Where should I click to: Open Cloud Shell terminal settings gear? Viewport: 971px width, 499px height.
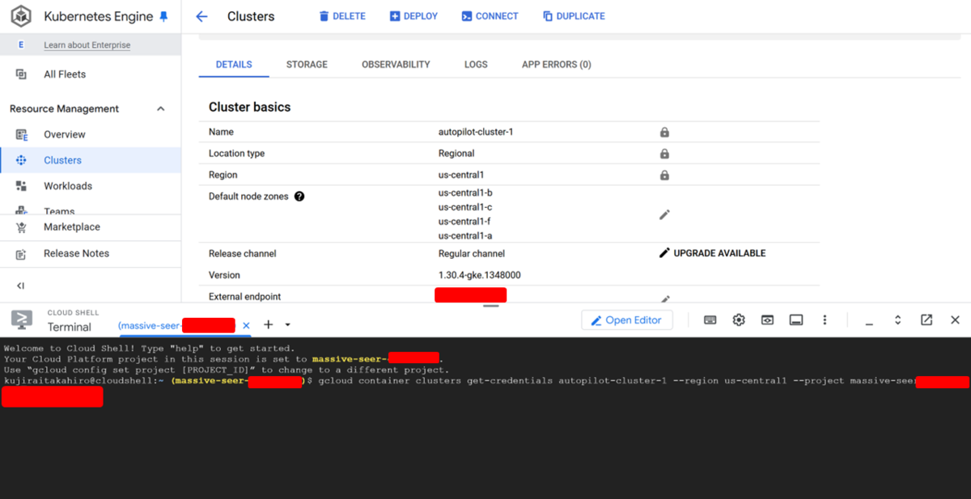[739, 320]
